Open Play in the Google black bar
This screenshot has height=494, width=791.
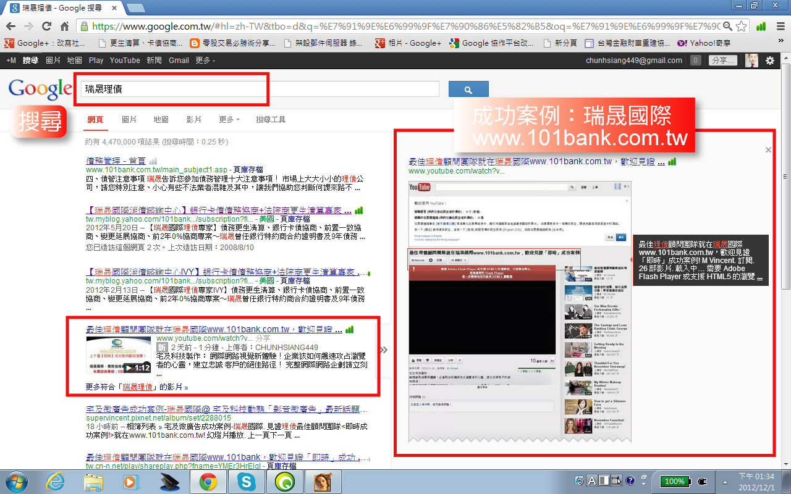click(96, 61)
